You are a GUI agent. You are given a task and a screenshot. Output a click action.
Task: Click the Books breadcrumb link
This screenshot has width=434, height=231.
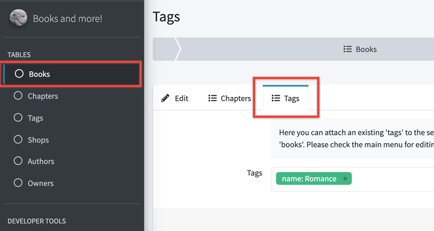pos(366,49)
